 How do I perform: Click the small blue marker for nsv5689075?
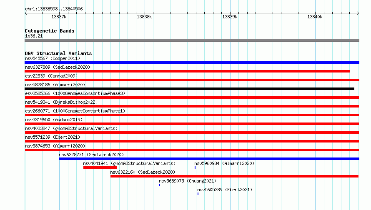click(x=160, y=185)
